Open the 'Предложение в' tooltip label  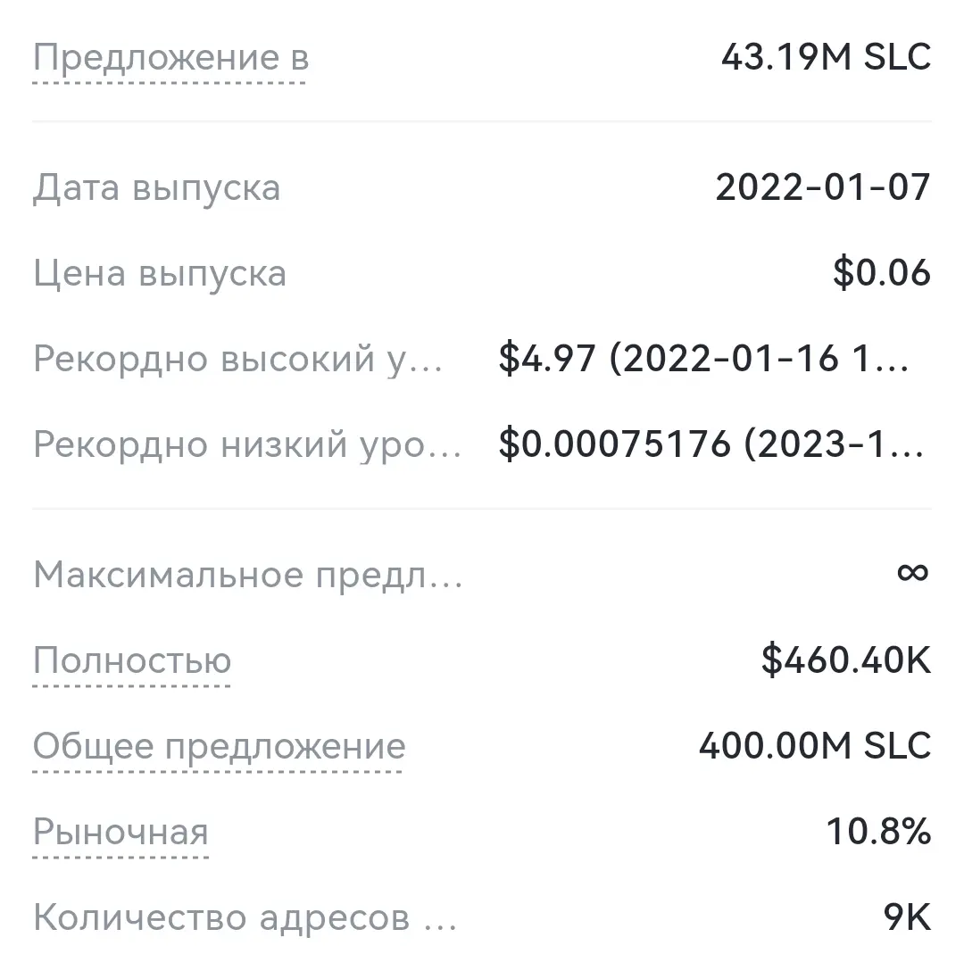(x=170, y=58)
